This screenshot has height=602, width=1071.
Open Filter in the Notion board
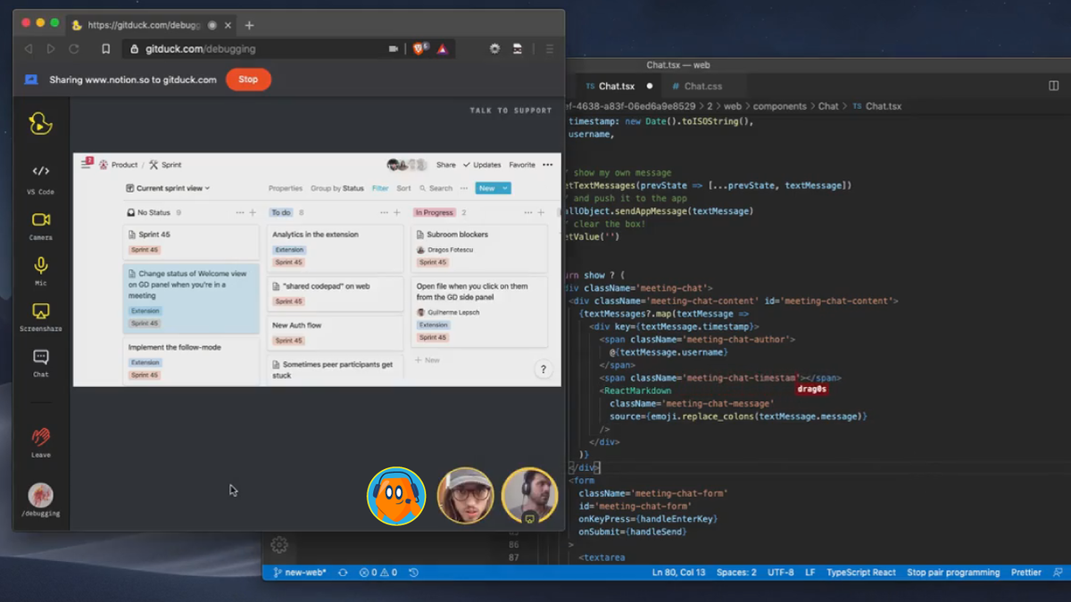380,188
